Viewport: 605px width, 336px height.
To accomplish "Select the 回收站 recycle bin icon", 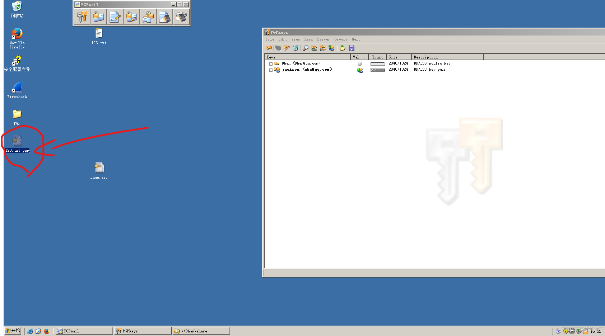I will pos(17,10).
